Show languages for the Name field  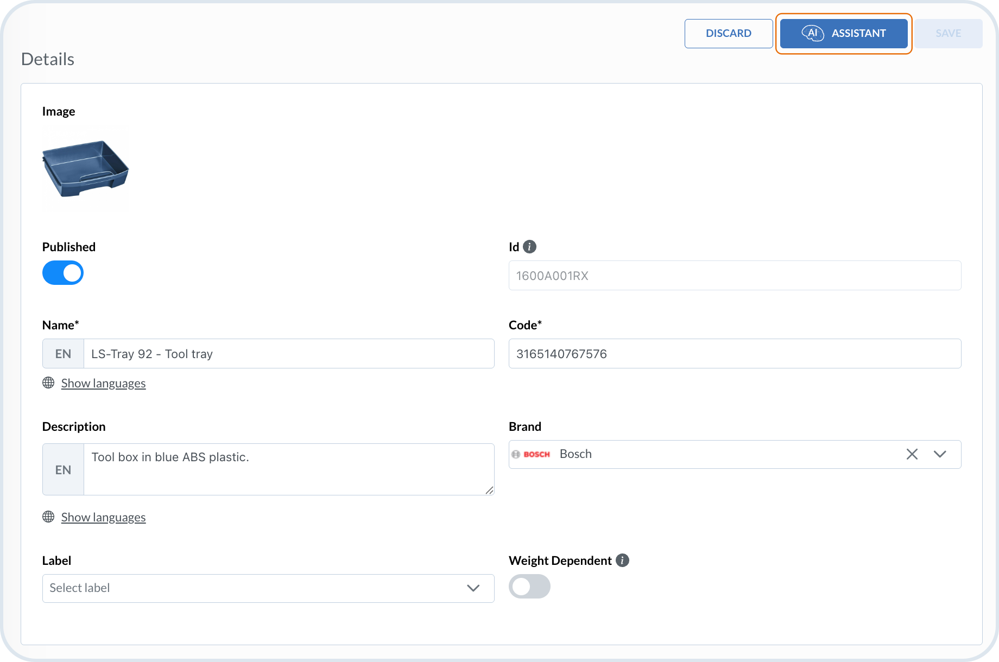(103, 383)
